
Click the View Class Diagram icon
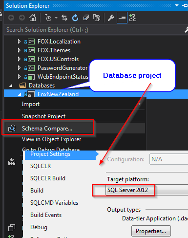[x=133, y=18]
